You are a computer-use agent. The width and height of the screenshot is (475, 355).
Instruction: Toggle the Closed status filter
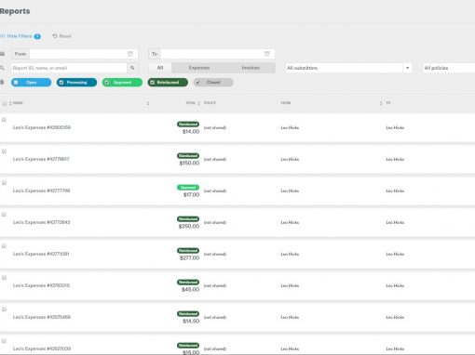coord(213,83)
